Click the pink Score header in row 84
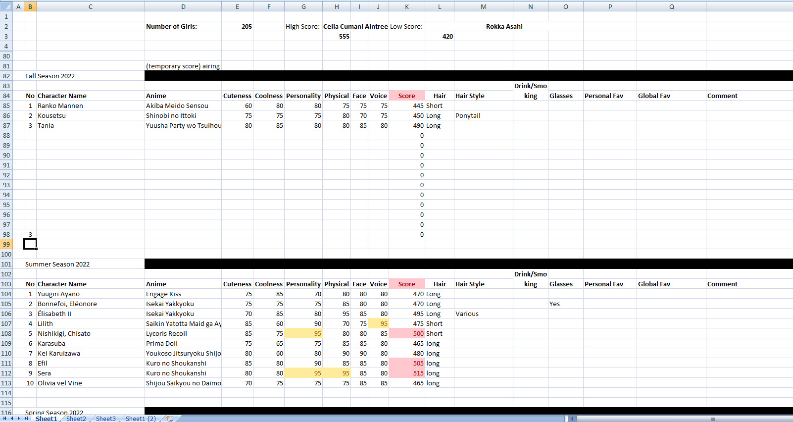The width and height of the screenshot is (793, 422). coord(406,96)
